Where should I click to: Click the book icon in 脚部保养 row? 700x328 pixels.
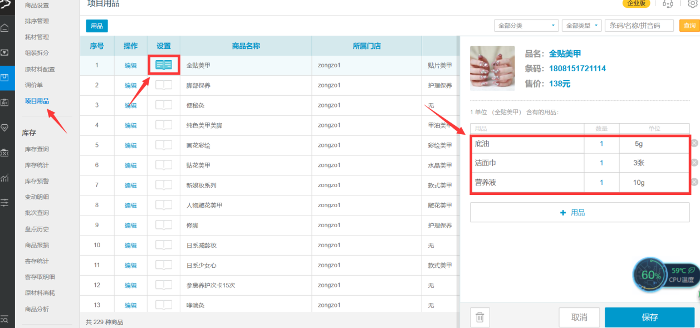pyautogui.click(x=164, y=85)
